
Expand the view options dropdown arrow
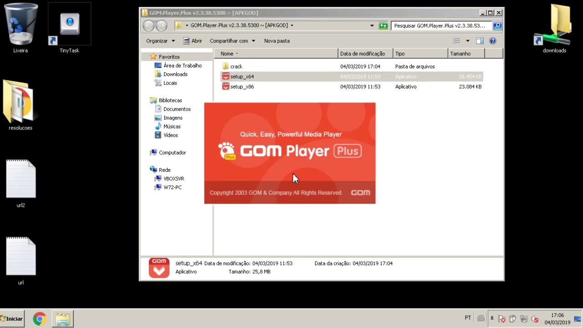467,41
